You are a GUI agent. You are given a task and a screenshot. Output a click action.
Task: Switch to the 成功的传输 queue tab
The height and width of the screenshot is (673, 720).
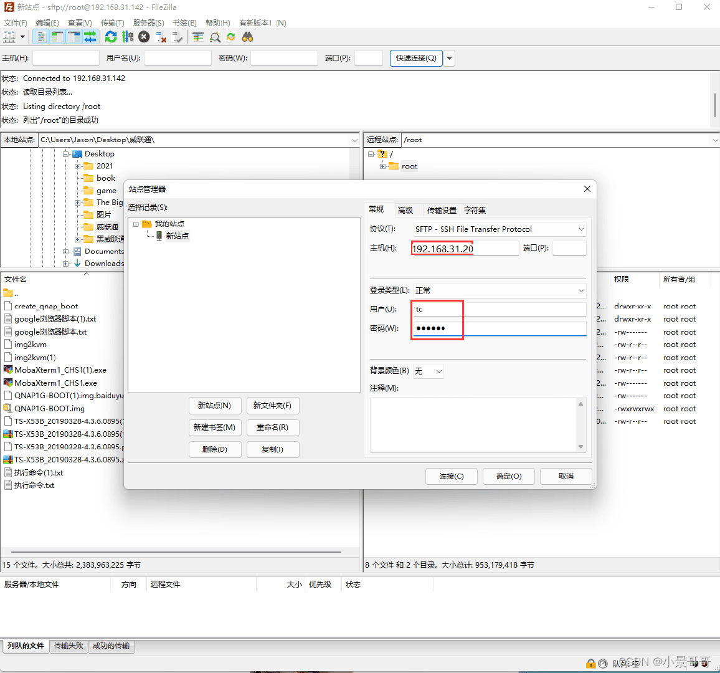coord(111,646)
